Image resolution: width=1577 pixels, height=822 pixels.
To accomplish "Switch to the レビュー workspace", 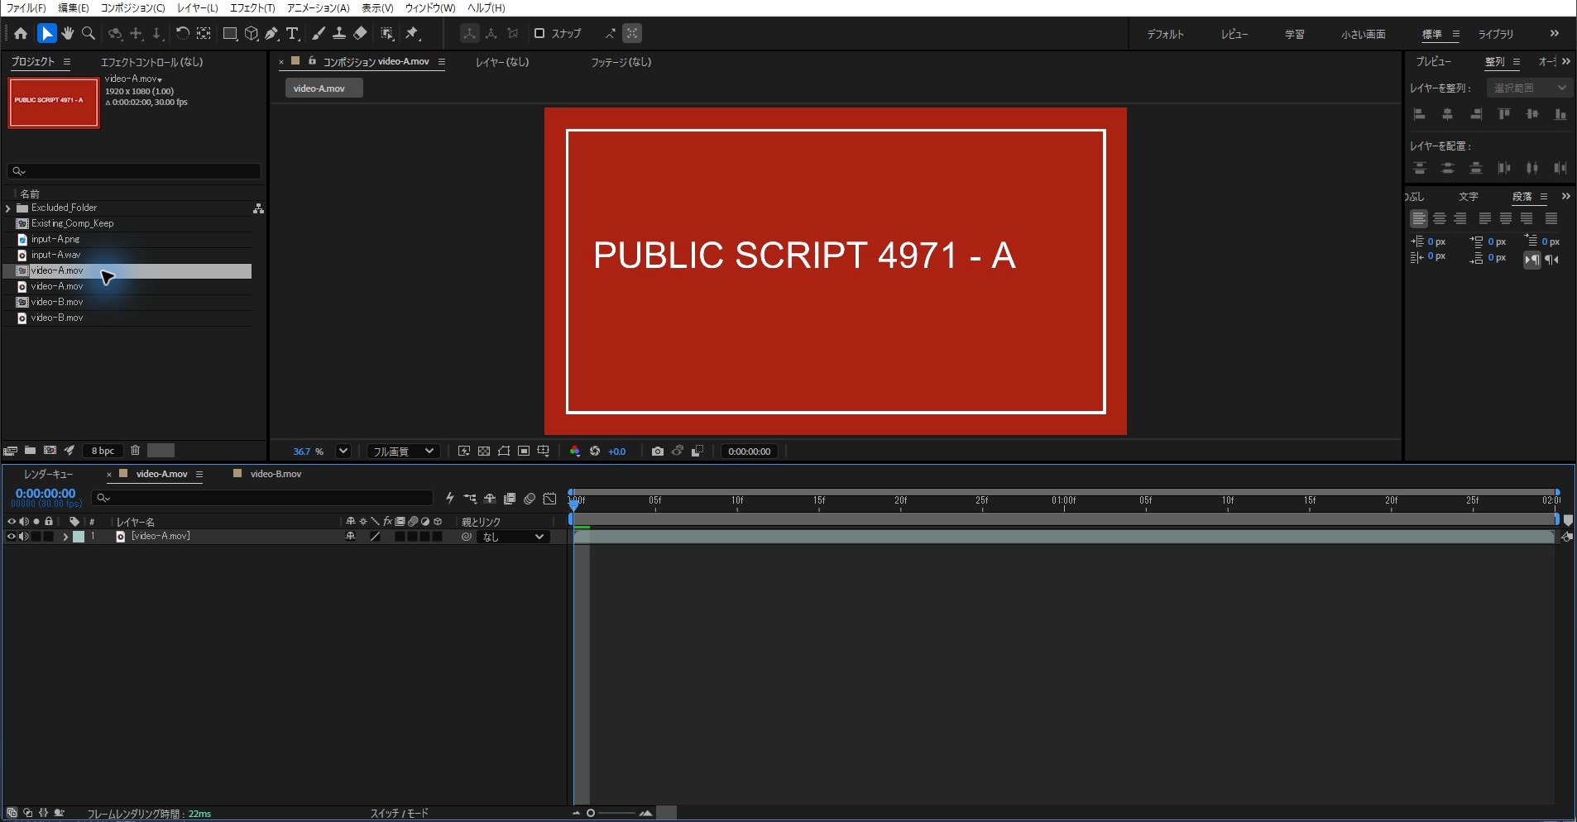I will (x=1234, y=34).
